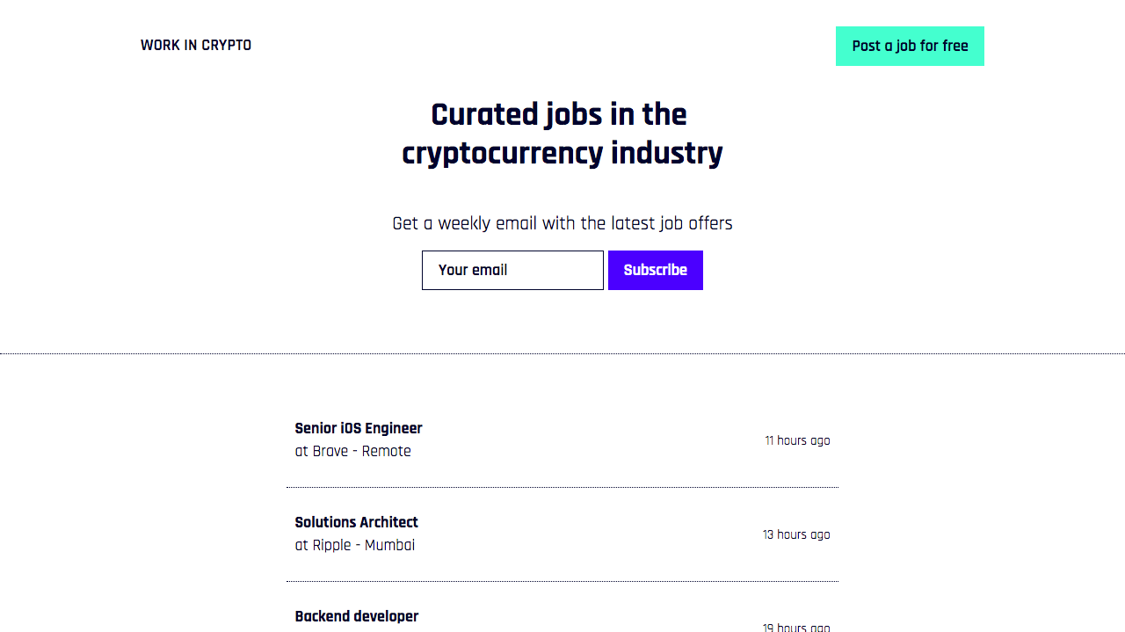Screen dimensions: 1125x632
Task: Click the 'at Brave - Remote' company line
Action: 352,451
